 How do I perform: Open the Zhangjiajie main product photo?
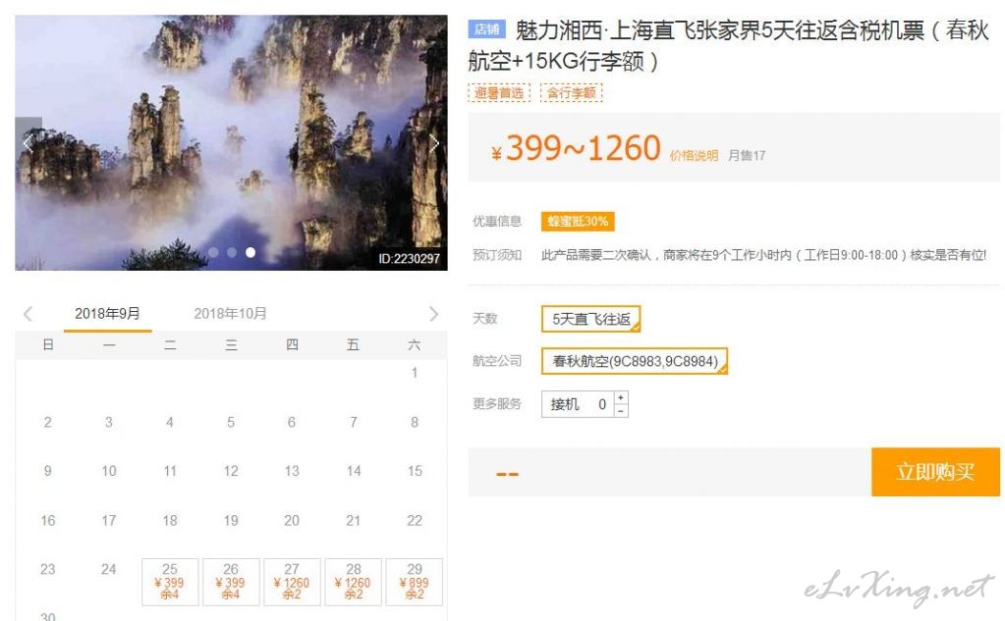click(x=231, y=142)
